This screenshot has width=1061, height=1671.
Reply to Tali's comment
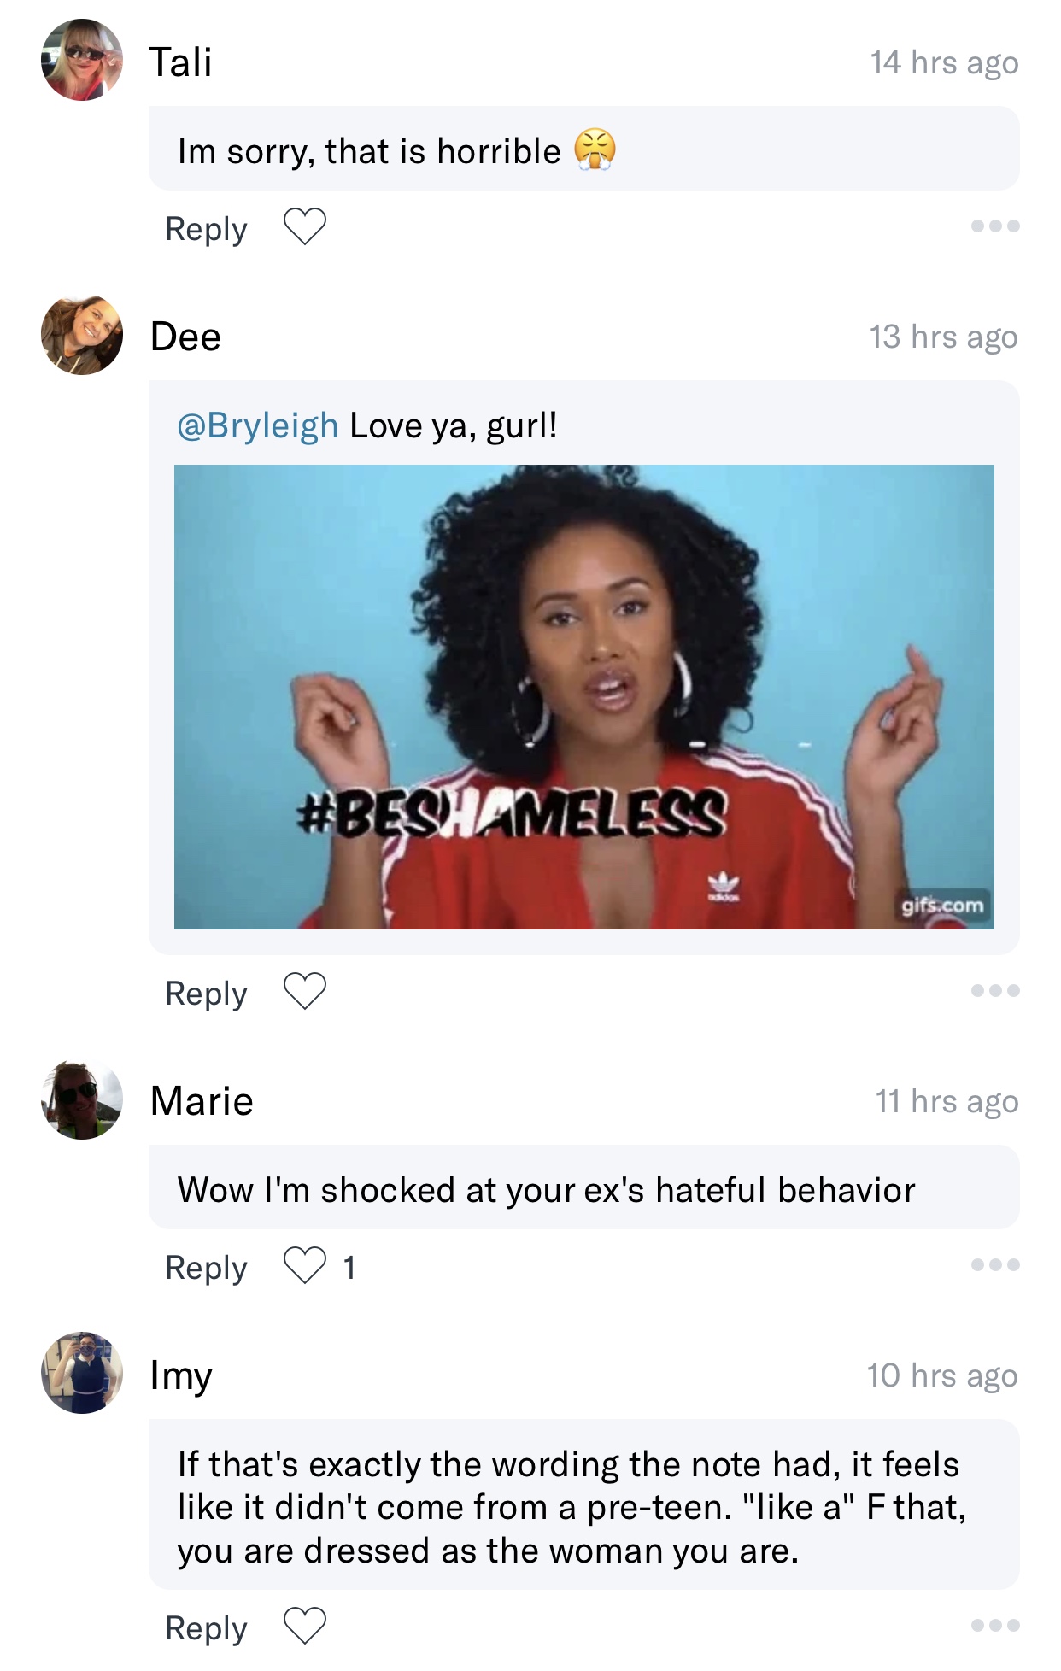(206, 229)
